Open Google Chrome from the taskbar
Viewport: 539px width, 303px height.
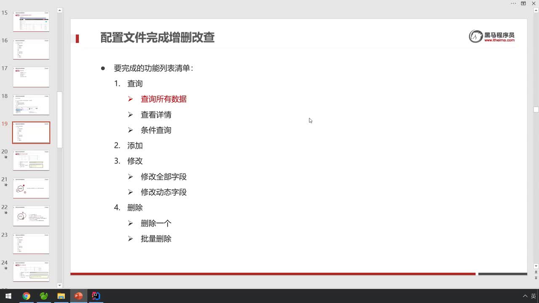tap(26, 296)
